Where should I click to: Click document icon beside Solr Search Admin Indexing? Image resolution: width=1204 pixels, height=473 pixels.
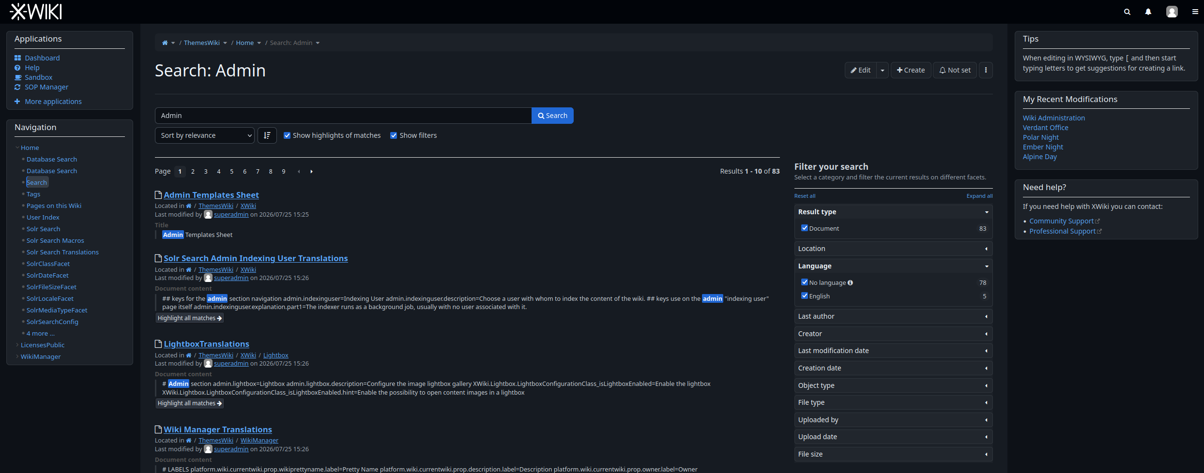coord(158,258)
